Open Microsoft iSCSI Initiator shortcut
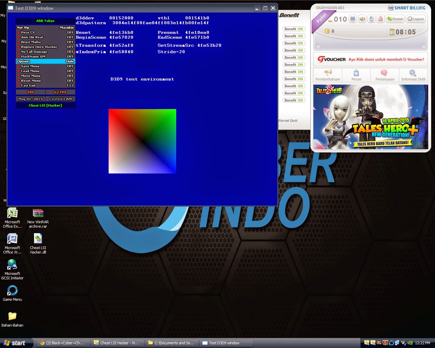The image size is (435, 348). click(x=12, y=270)
